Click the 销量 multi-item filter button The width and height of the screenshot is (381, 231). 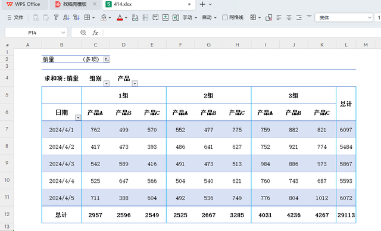click(107, 60)
